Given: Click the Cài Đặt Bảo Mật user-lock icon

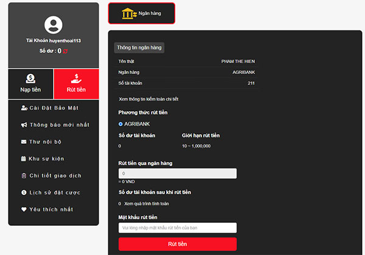Looking at the screenshot, I should (24, 107).
